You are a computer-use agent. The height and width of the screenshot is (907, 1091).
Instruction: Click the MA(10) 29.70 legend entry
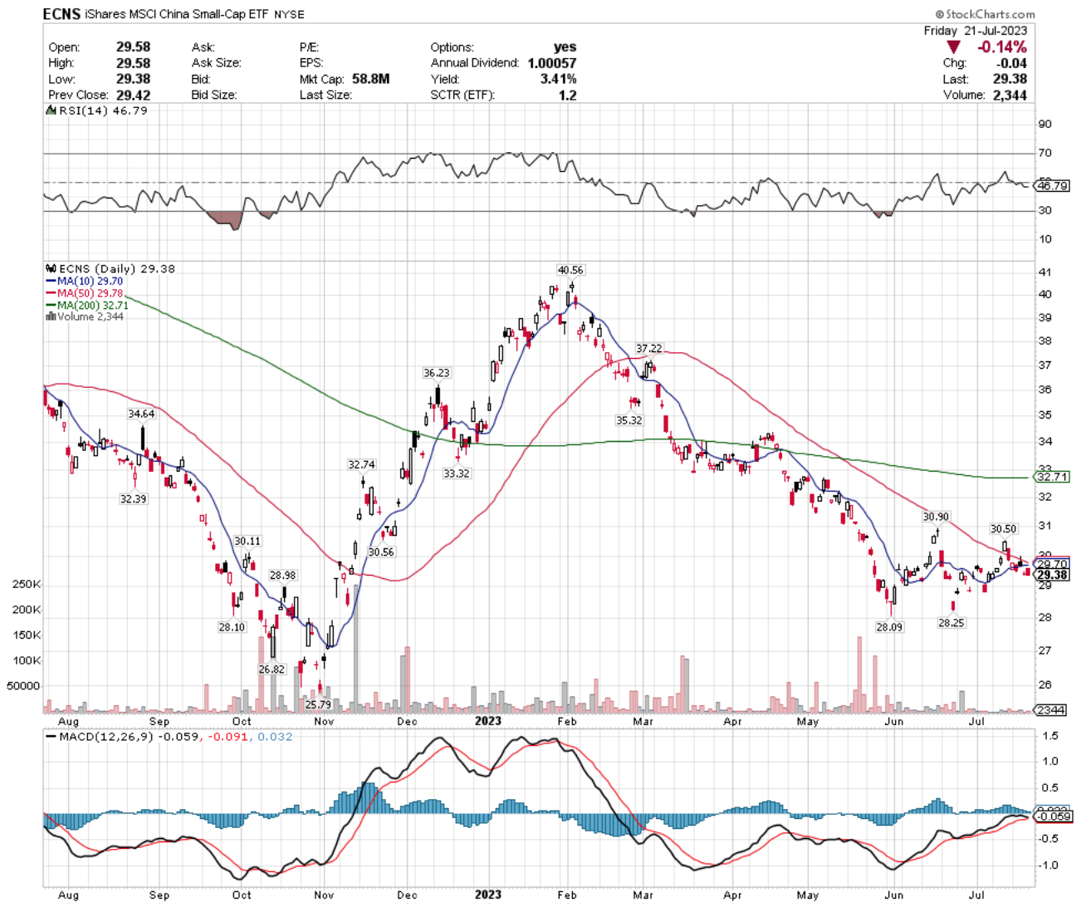pyautogui.click(x=86, y=282)
